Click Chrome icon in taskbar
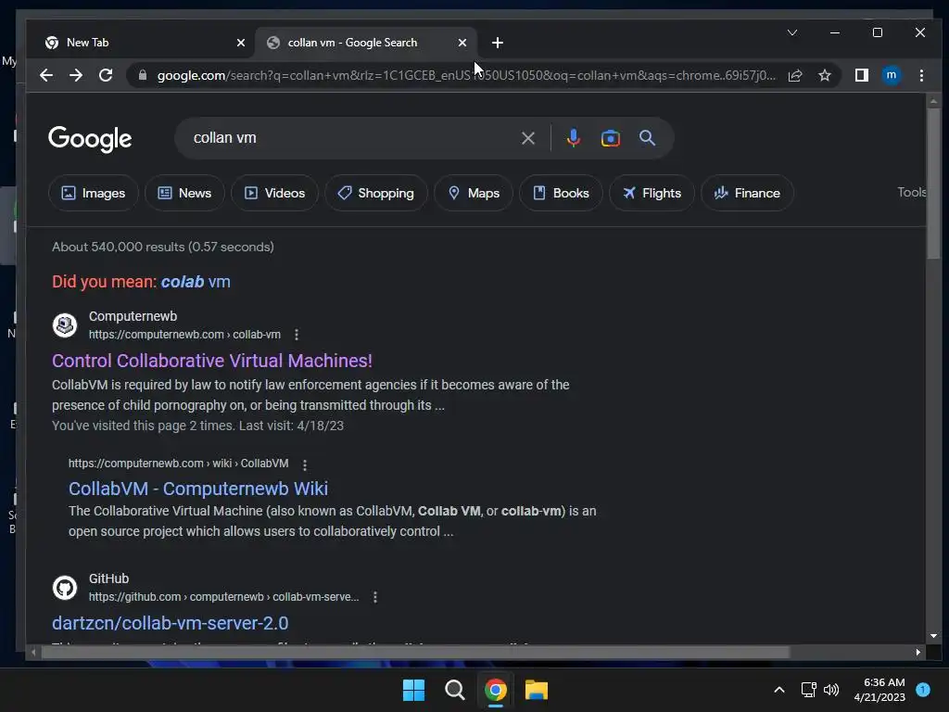949x712 pixels. [496, 690]
